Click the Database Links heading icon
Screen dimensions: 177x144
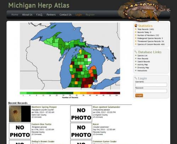[x=136, y=52]
